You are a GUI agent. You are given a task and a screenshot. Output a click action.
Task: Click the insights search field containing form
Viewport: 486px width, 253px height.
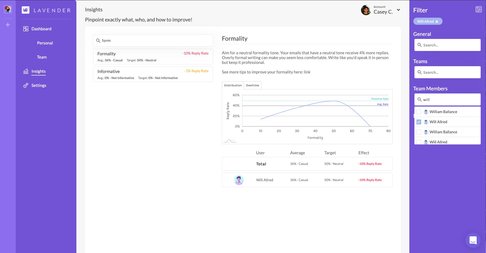click(x=153, y=41)
